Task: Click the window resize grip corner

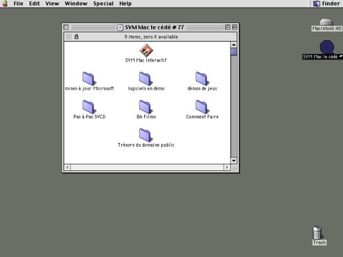Action: 234,168
